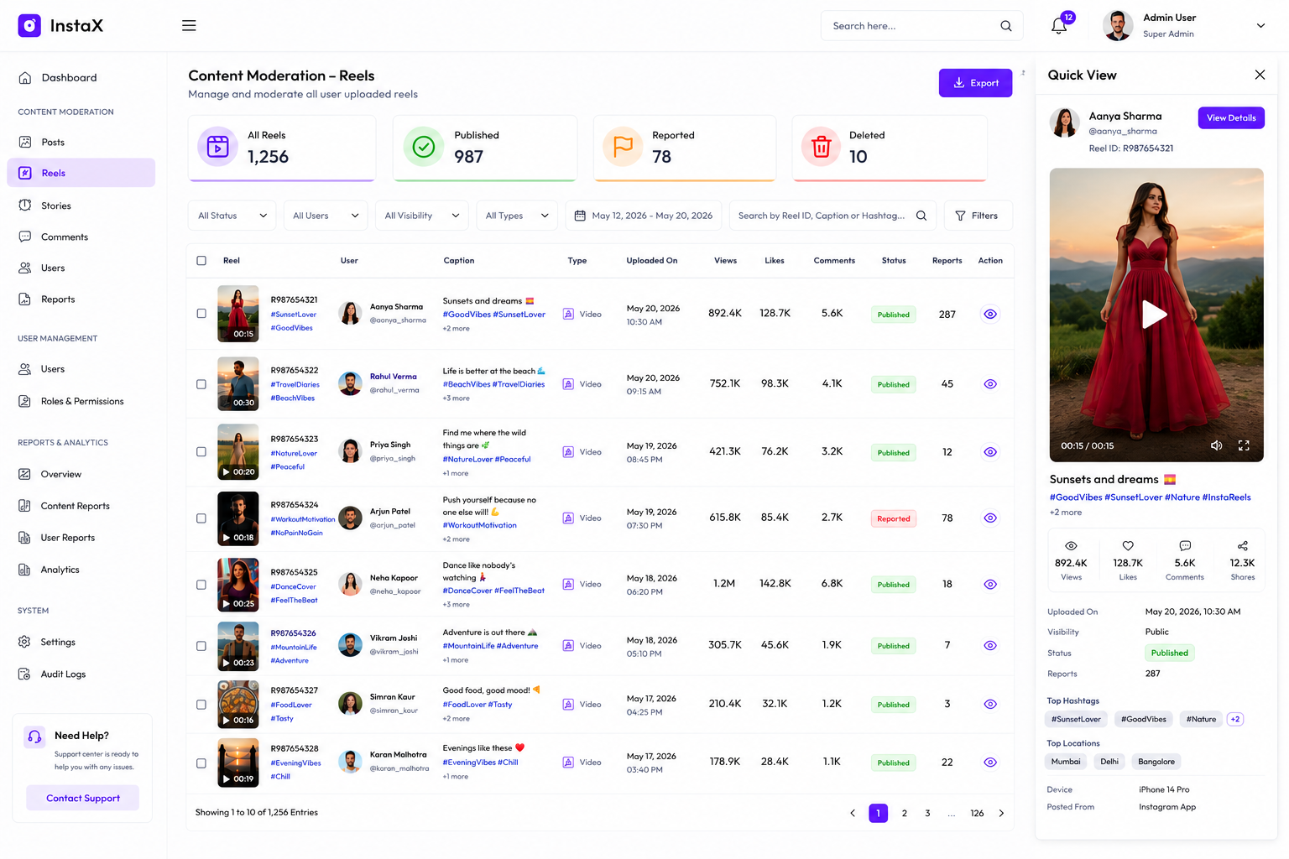Click the Likes heart icon in Quick View
This screenshot has height=859, width=1289.
pyautogui.click(x=1128, y=545)
